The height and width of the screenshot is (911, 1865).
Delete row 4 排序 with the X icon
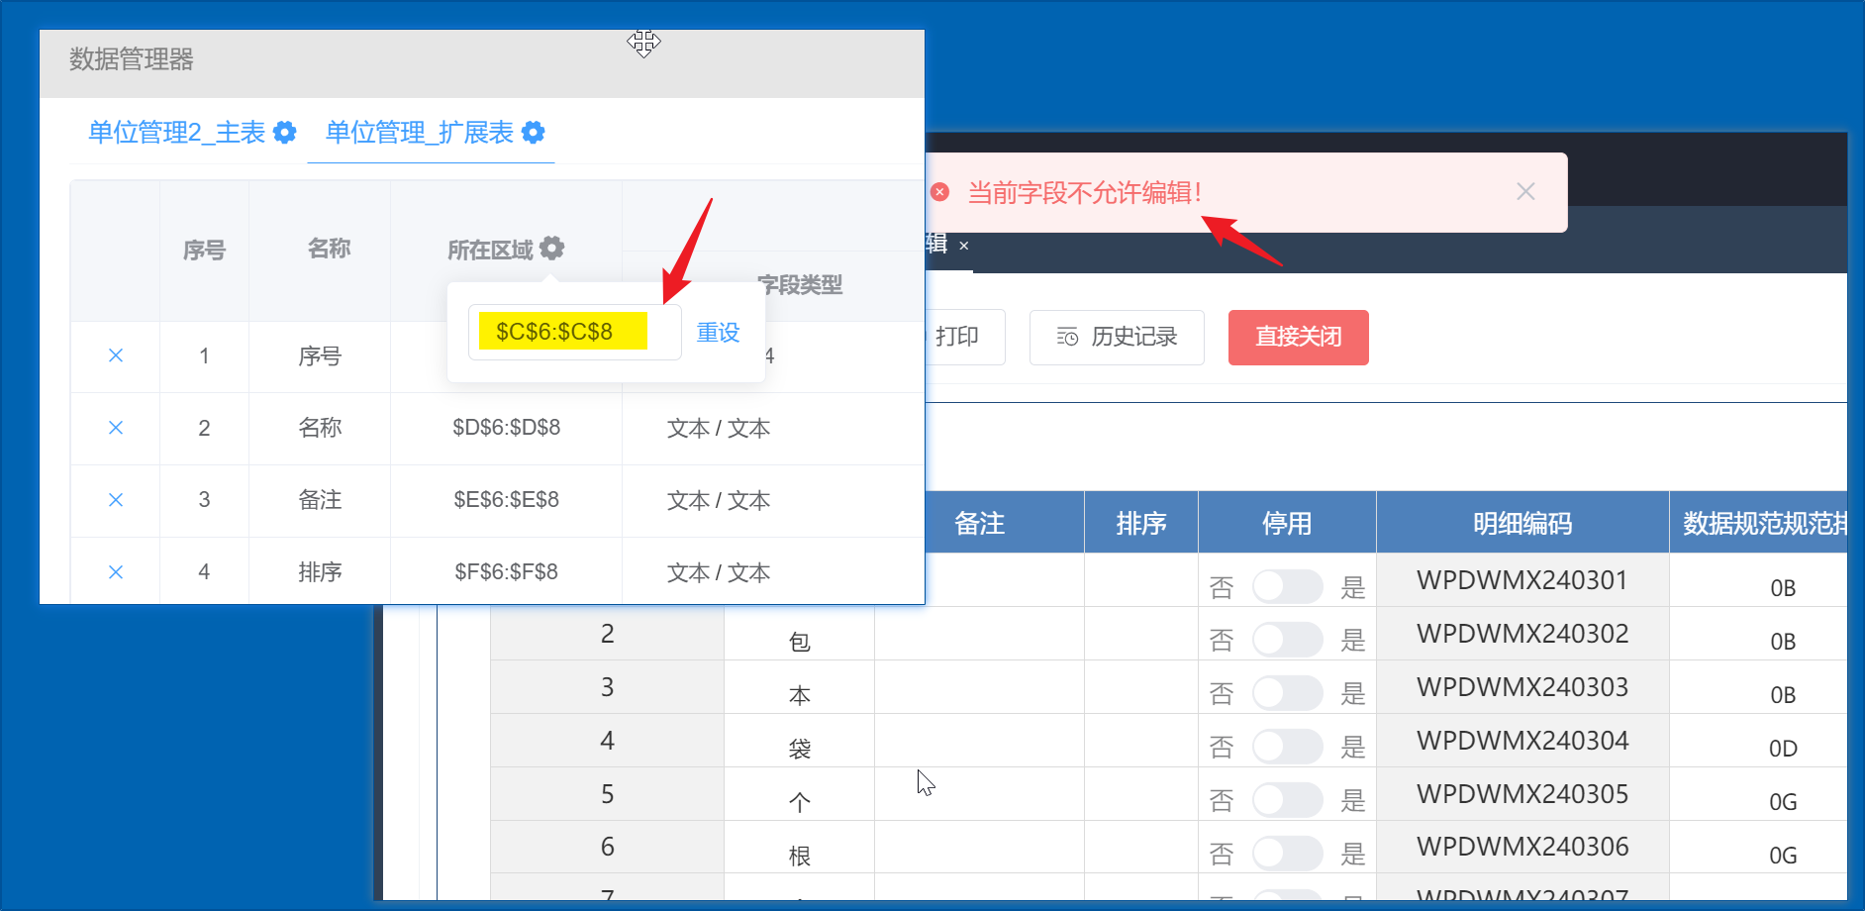pyautogui.click(x=116, y=572)
